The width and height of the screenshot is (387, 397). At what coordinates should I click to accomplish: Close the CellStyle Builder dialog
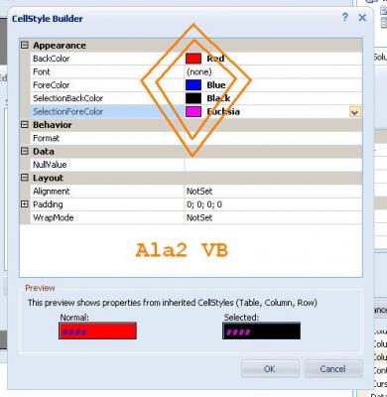[362, 18]
